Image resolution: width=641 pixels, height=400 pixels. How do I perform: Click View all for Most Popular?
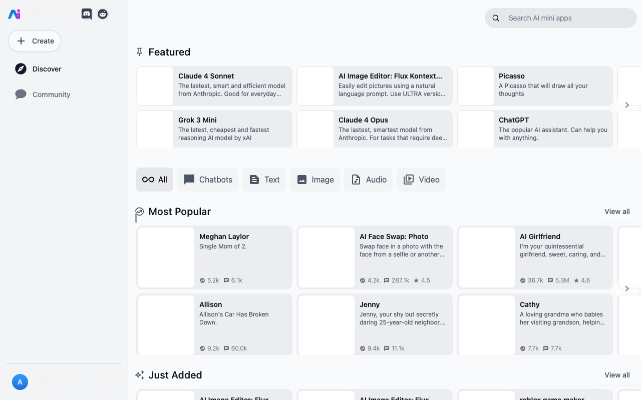coord(617,211)
